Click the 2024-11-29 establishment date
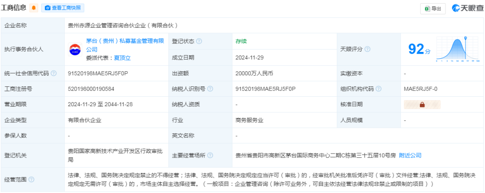 (x=249, y=57)
